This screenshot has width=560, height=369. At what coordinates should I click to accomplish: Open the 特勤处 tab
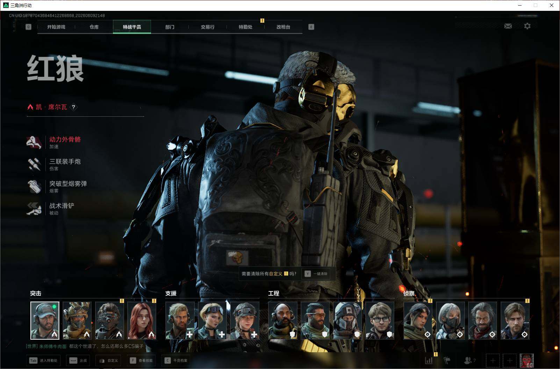[x=245, y=27]
